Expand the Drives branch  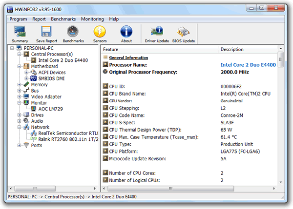coord(19,115)
